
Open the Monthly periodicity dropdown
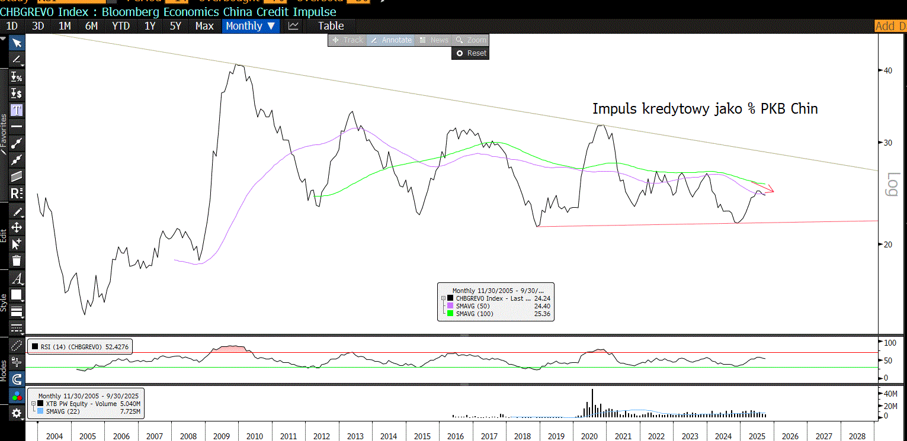[x=250, y=26]
